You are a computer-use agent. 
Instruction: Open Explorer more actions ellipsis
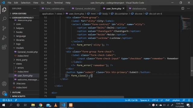coord(35,8)
